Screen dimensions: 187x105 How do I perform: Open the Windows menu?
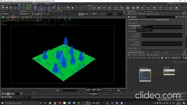coord(19,3)
